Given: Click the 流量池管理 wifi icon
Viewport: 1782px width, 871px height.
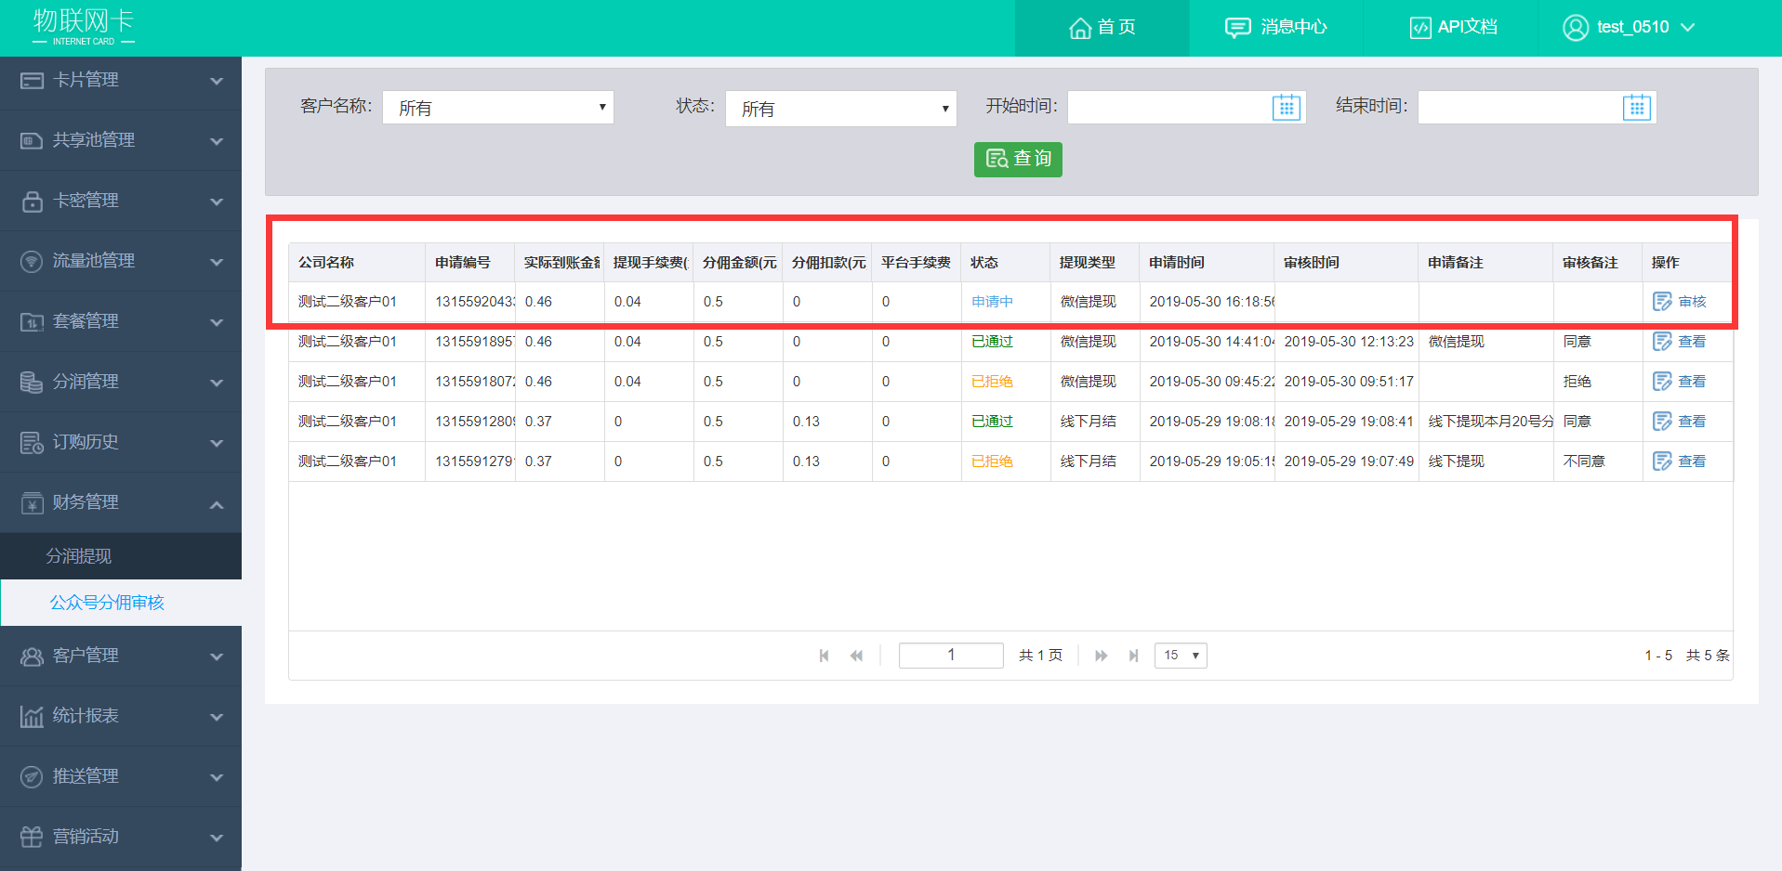Looking at the screenshot, I should pyautogui.click(x=32, y=262).
